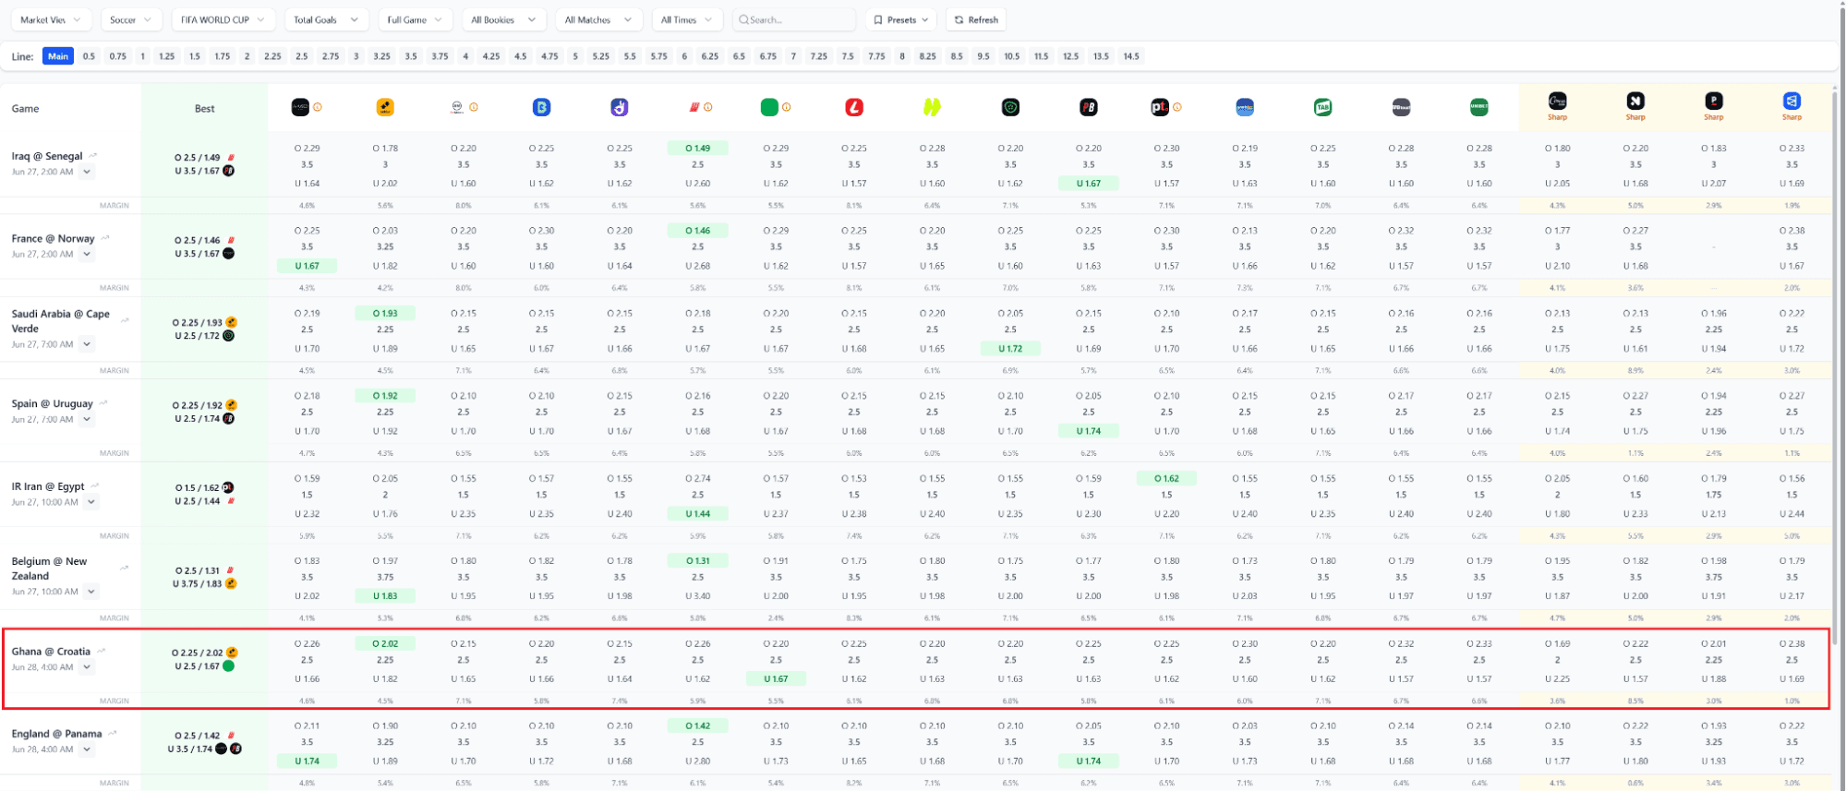
Task: Click the Refresh button
Action: [x=976, y=19]
